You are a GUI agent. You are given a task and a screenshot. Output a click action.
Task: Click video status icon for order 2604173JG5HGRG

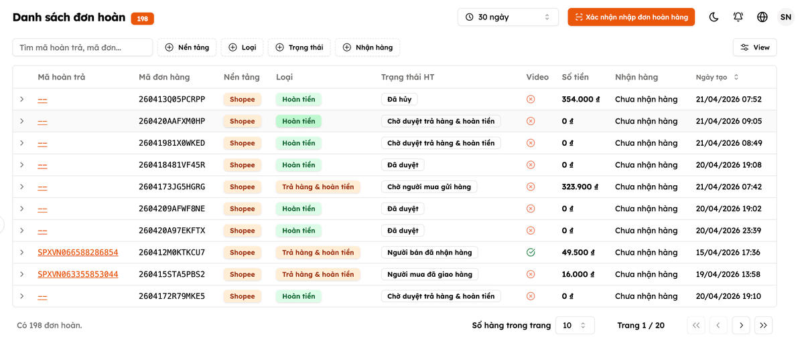531,187
